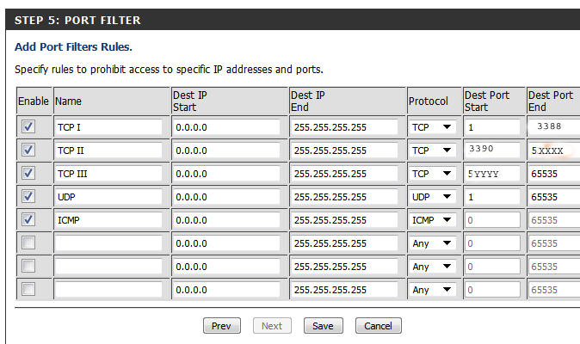Click the empty Name field below ICMP

point(108,243)
